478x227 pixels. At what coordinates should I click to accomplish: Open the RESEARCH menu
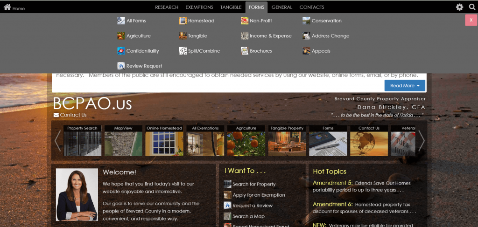click(x=167, y=7)
